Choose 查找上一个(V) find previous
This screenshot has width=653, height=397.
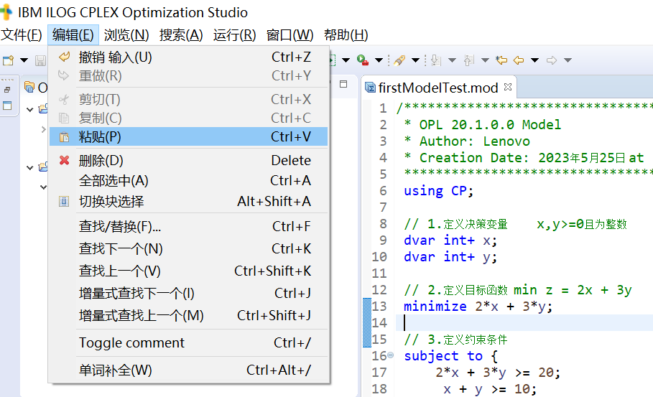tap(189, 271)
